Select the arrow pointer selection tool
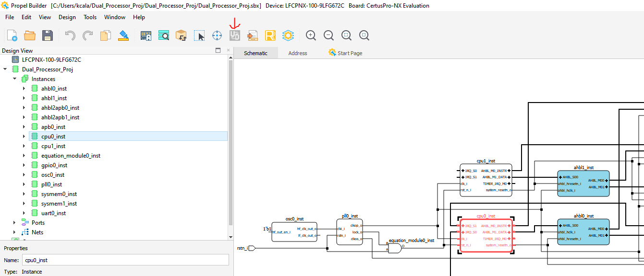This screenshot has height=276, width=644. [x=199, y=35]
